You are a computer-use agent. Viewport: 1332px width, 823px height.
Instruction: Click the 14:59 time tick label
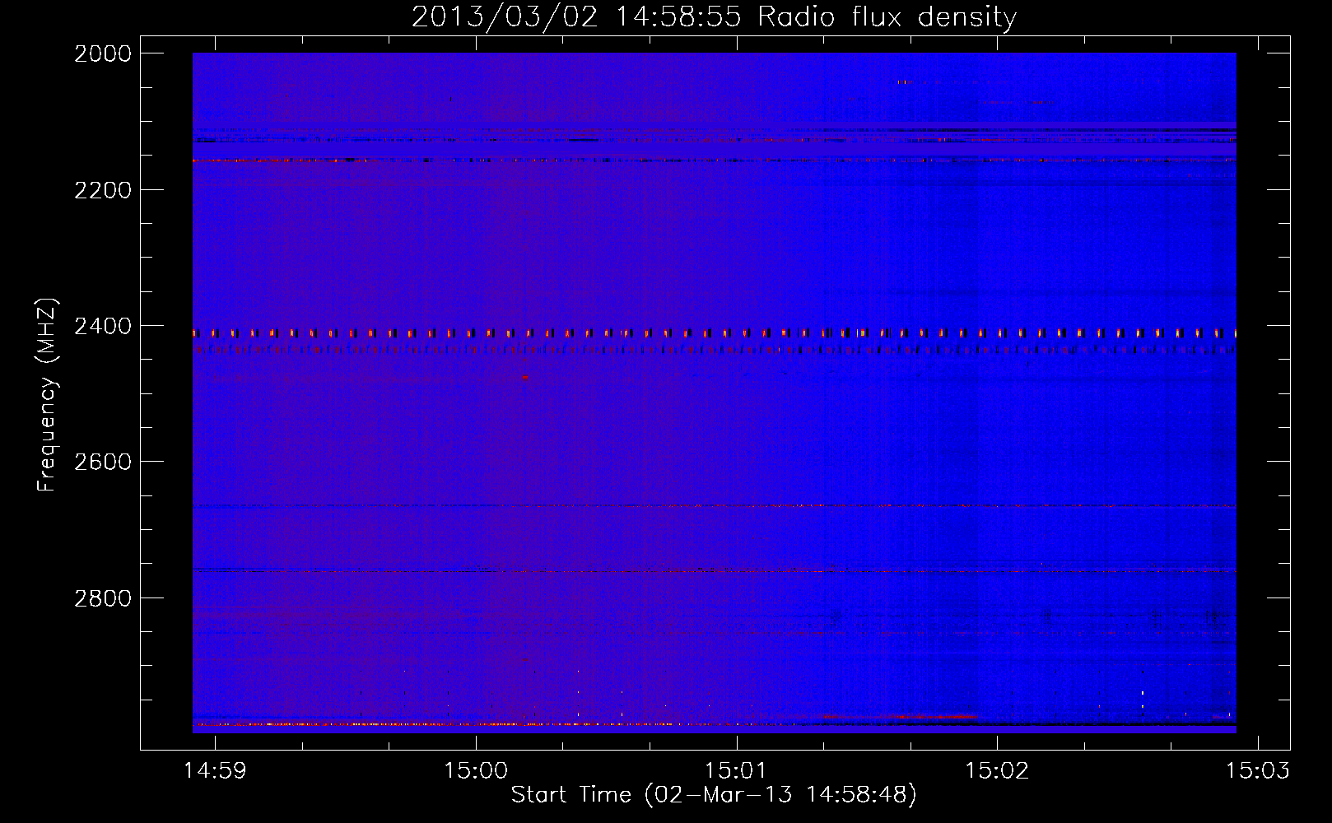[x=215, y=771]
